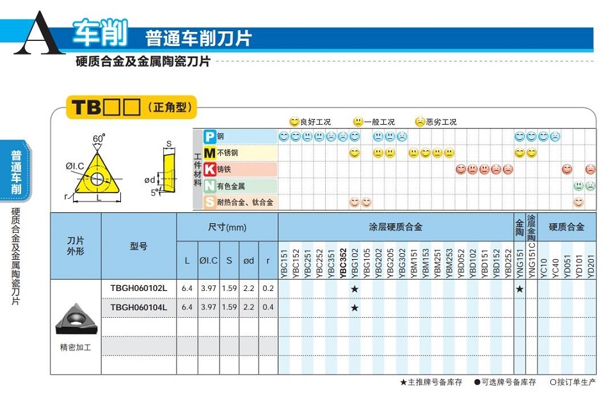Click the yellow M stainless steel icon
The height and width of the screenshot is (394, 608).
[x=209, y=153]
